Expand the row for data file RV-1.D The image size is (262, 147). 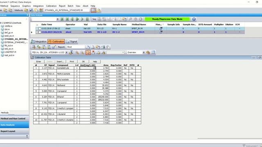click(x=37, y=29)
